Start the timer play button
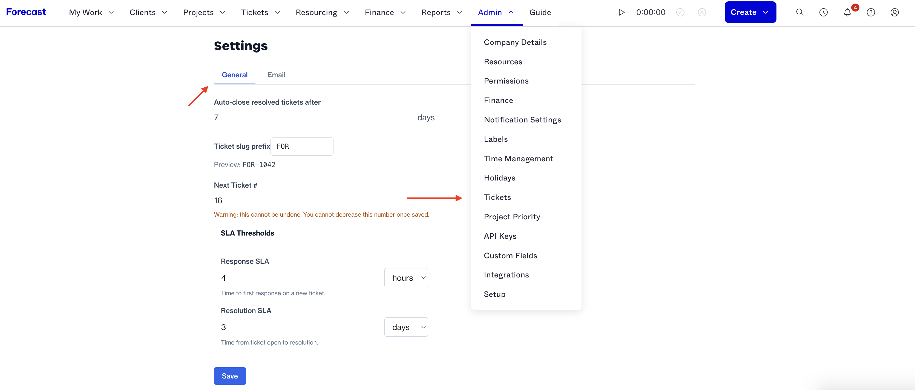The image size is (915, 390). pyautogui.click(x=621, y=12)
